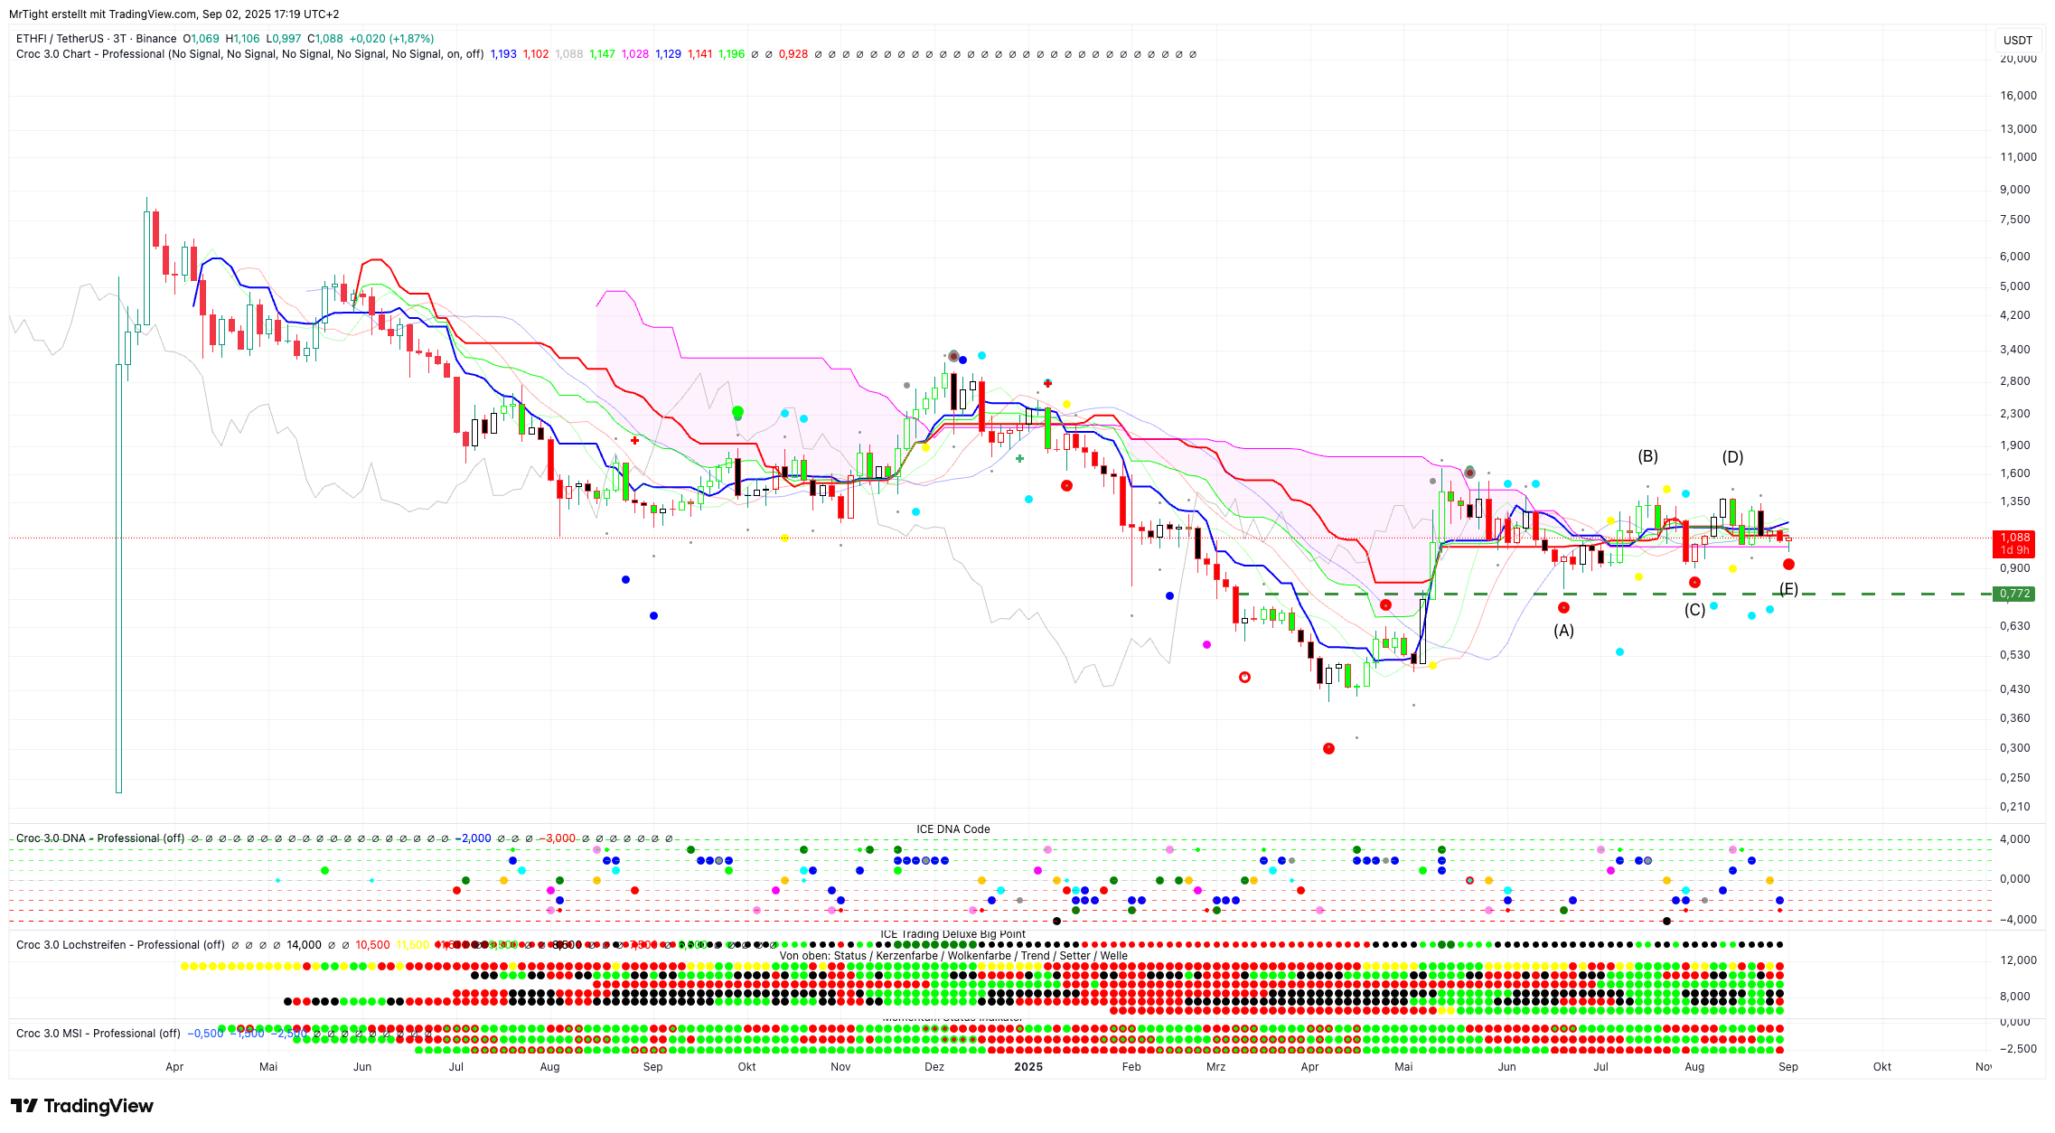Select the (A) wave label
2055x1133 pixels.
pos(1563,631)
